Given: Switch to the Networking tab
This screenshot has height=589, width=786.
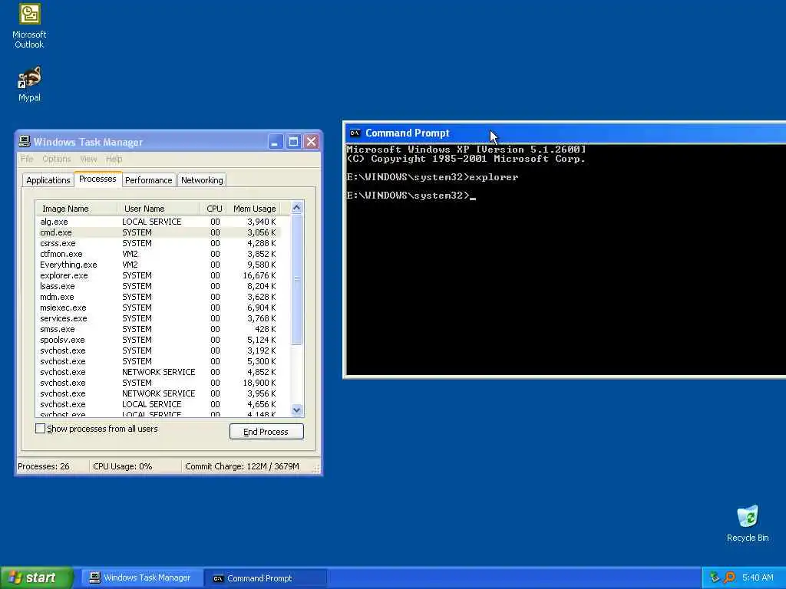Looking at the screenshot, I should point(202,180).
